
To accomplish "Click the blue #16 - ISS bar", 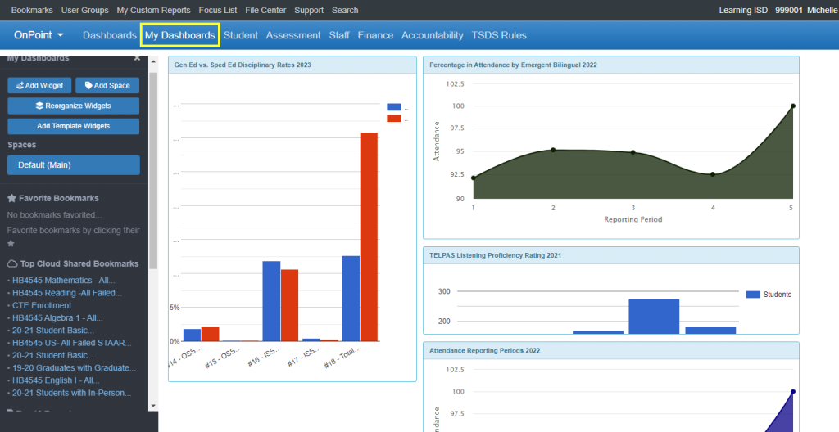I will [x=271, y=301].
